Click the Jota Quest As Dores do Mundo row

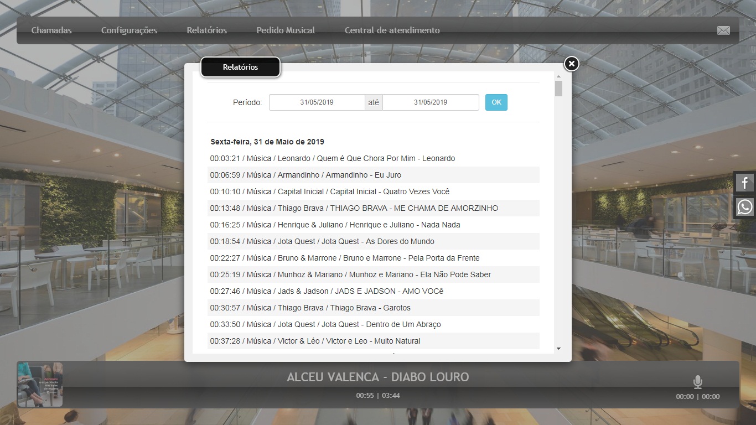(x=322, y=241)
